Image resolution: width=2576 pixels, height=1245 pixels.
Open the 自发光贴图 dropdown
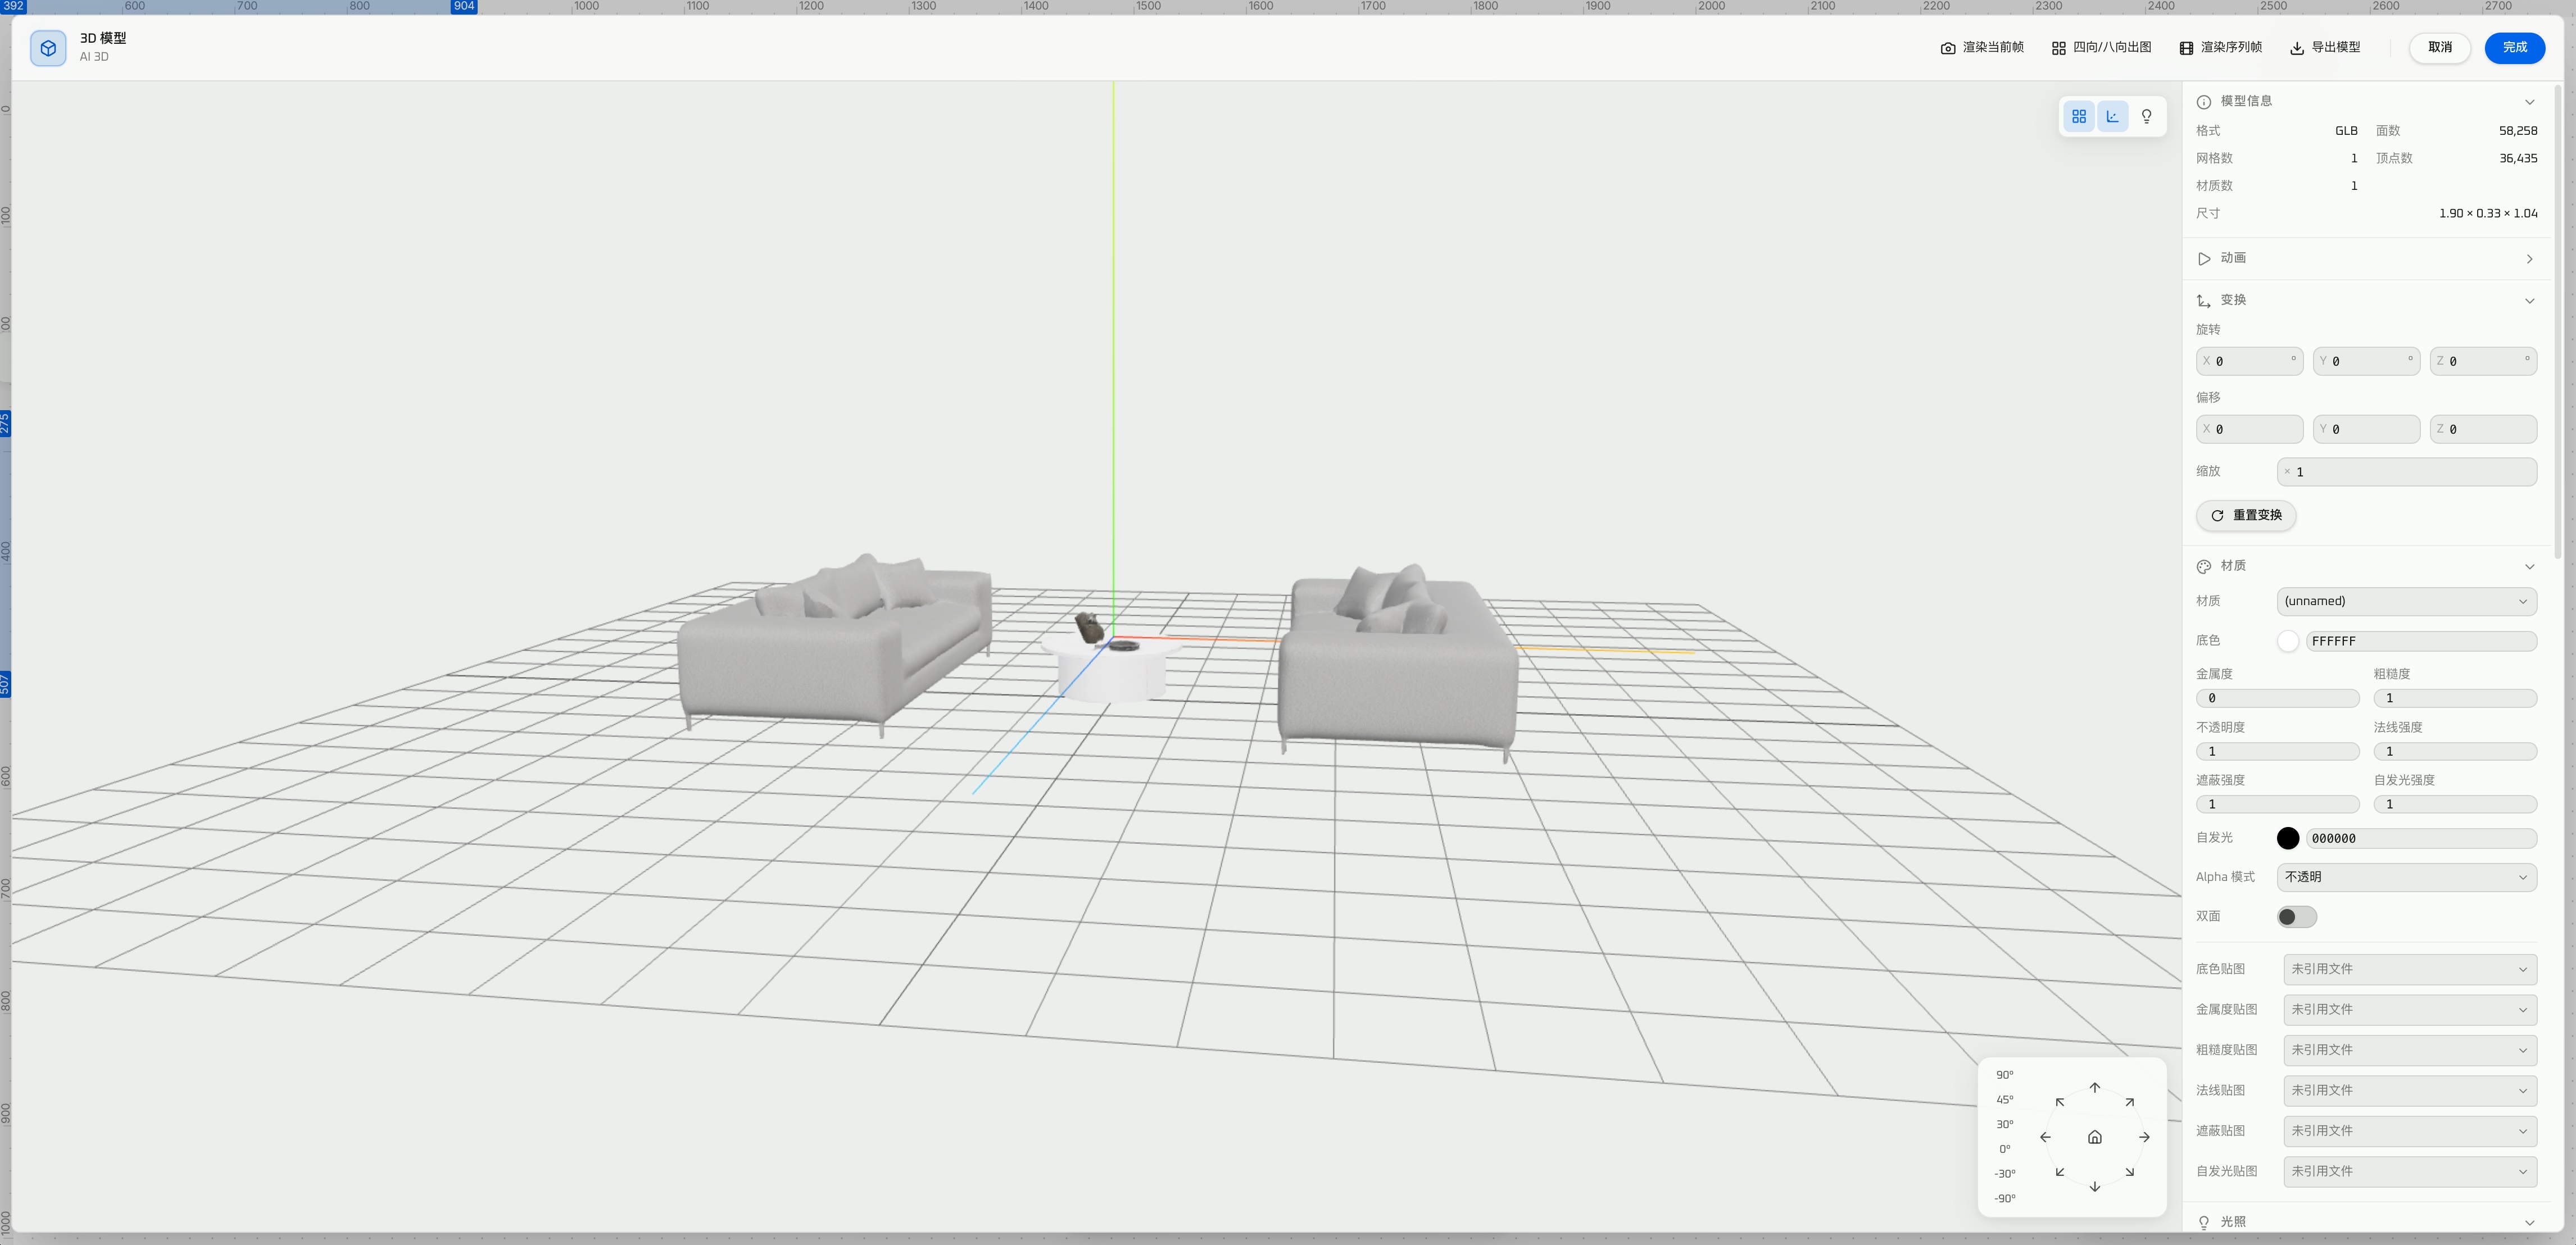pos(2410,1172)
